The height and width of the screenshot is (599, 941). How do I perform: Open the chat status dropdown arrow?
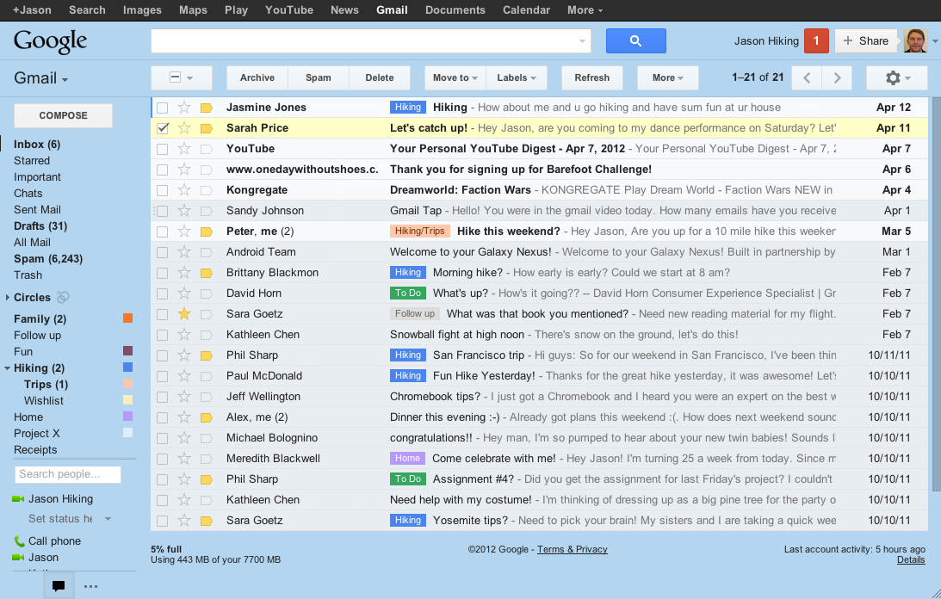coord(108,519)
